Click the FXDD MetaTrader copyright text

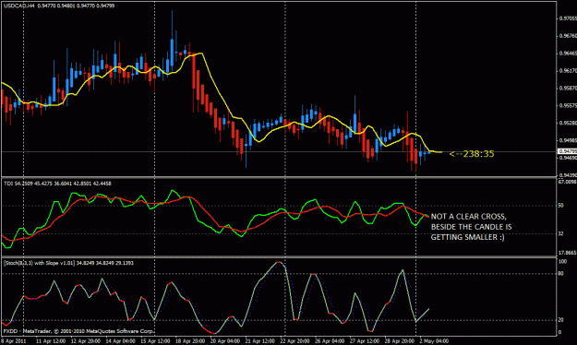point(78,331)
